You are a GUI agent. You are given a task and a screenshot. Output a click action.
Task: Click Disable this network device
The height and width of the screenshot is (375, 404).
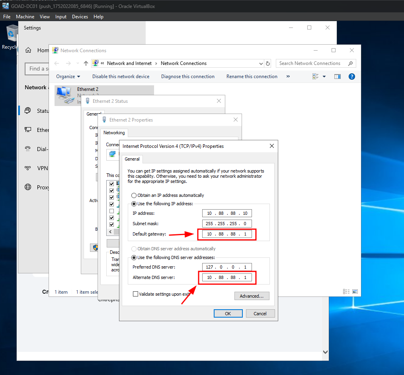[121, 77]
